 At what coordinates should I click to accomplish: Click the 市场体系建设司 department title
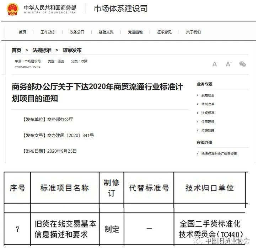coord(120,9)
